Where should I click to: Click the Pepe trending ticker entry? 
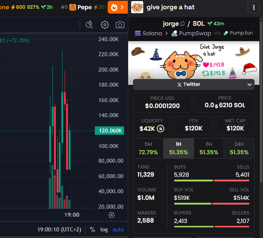click(84, 7)
